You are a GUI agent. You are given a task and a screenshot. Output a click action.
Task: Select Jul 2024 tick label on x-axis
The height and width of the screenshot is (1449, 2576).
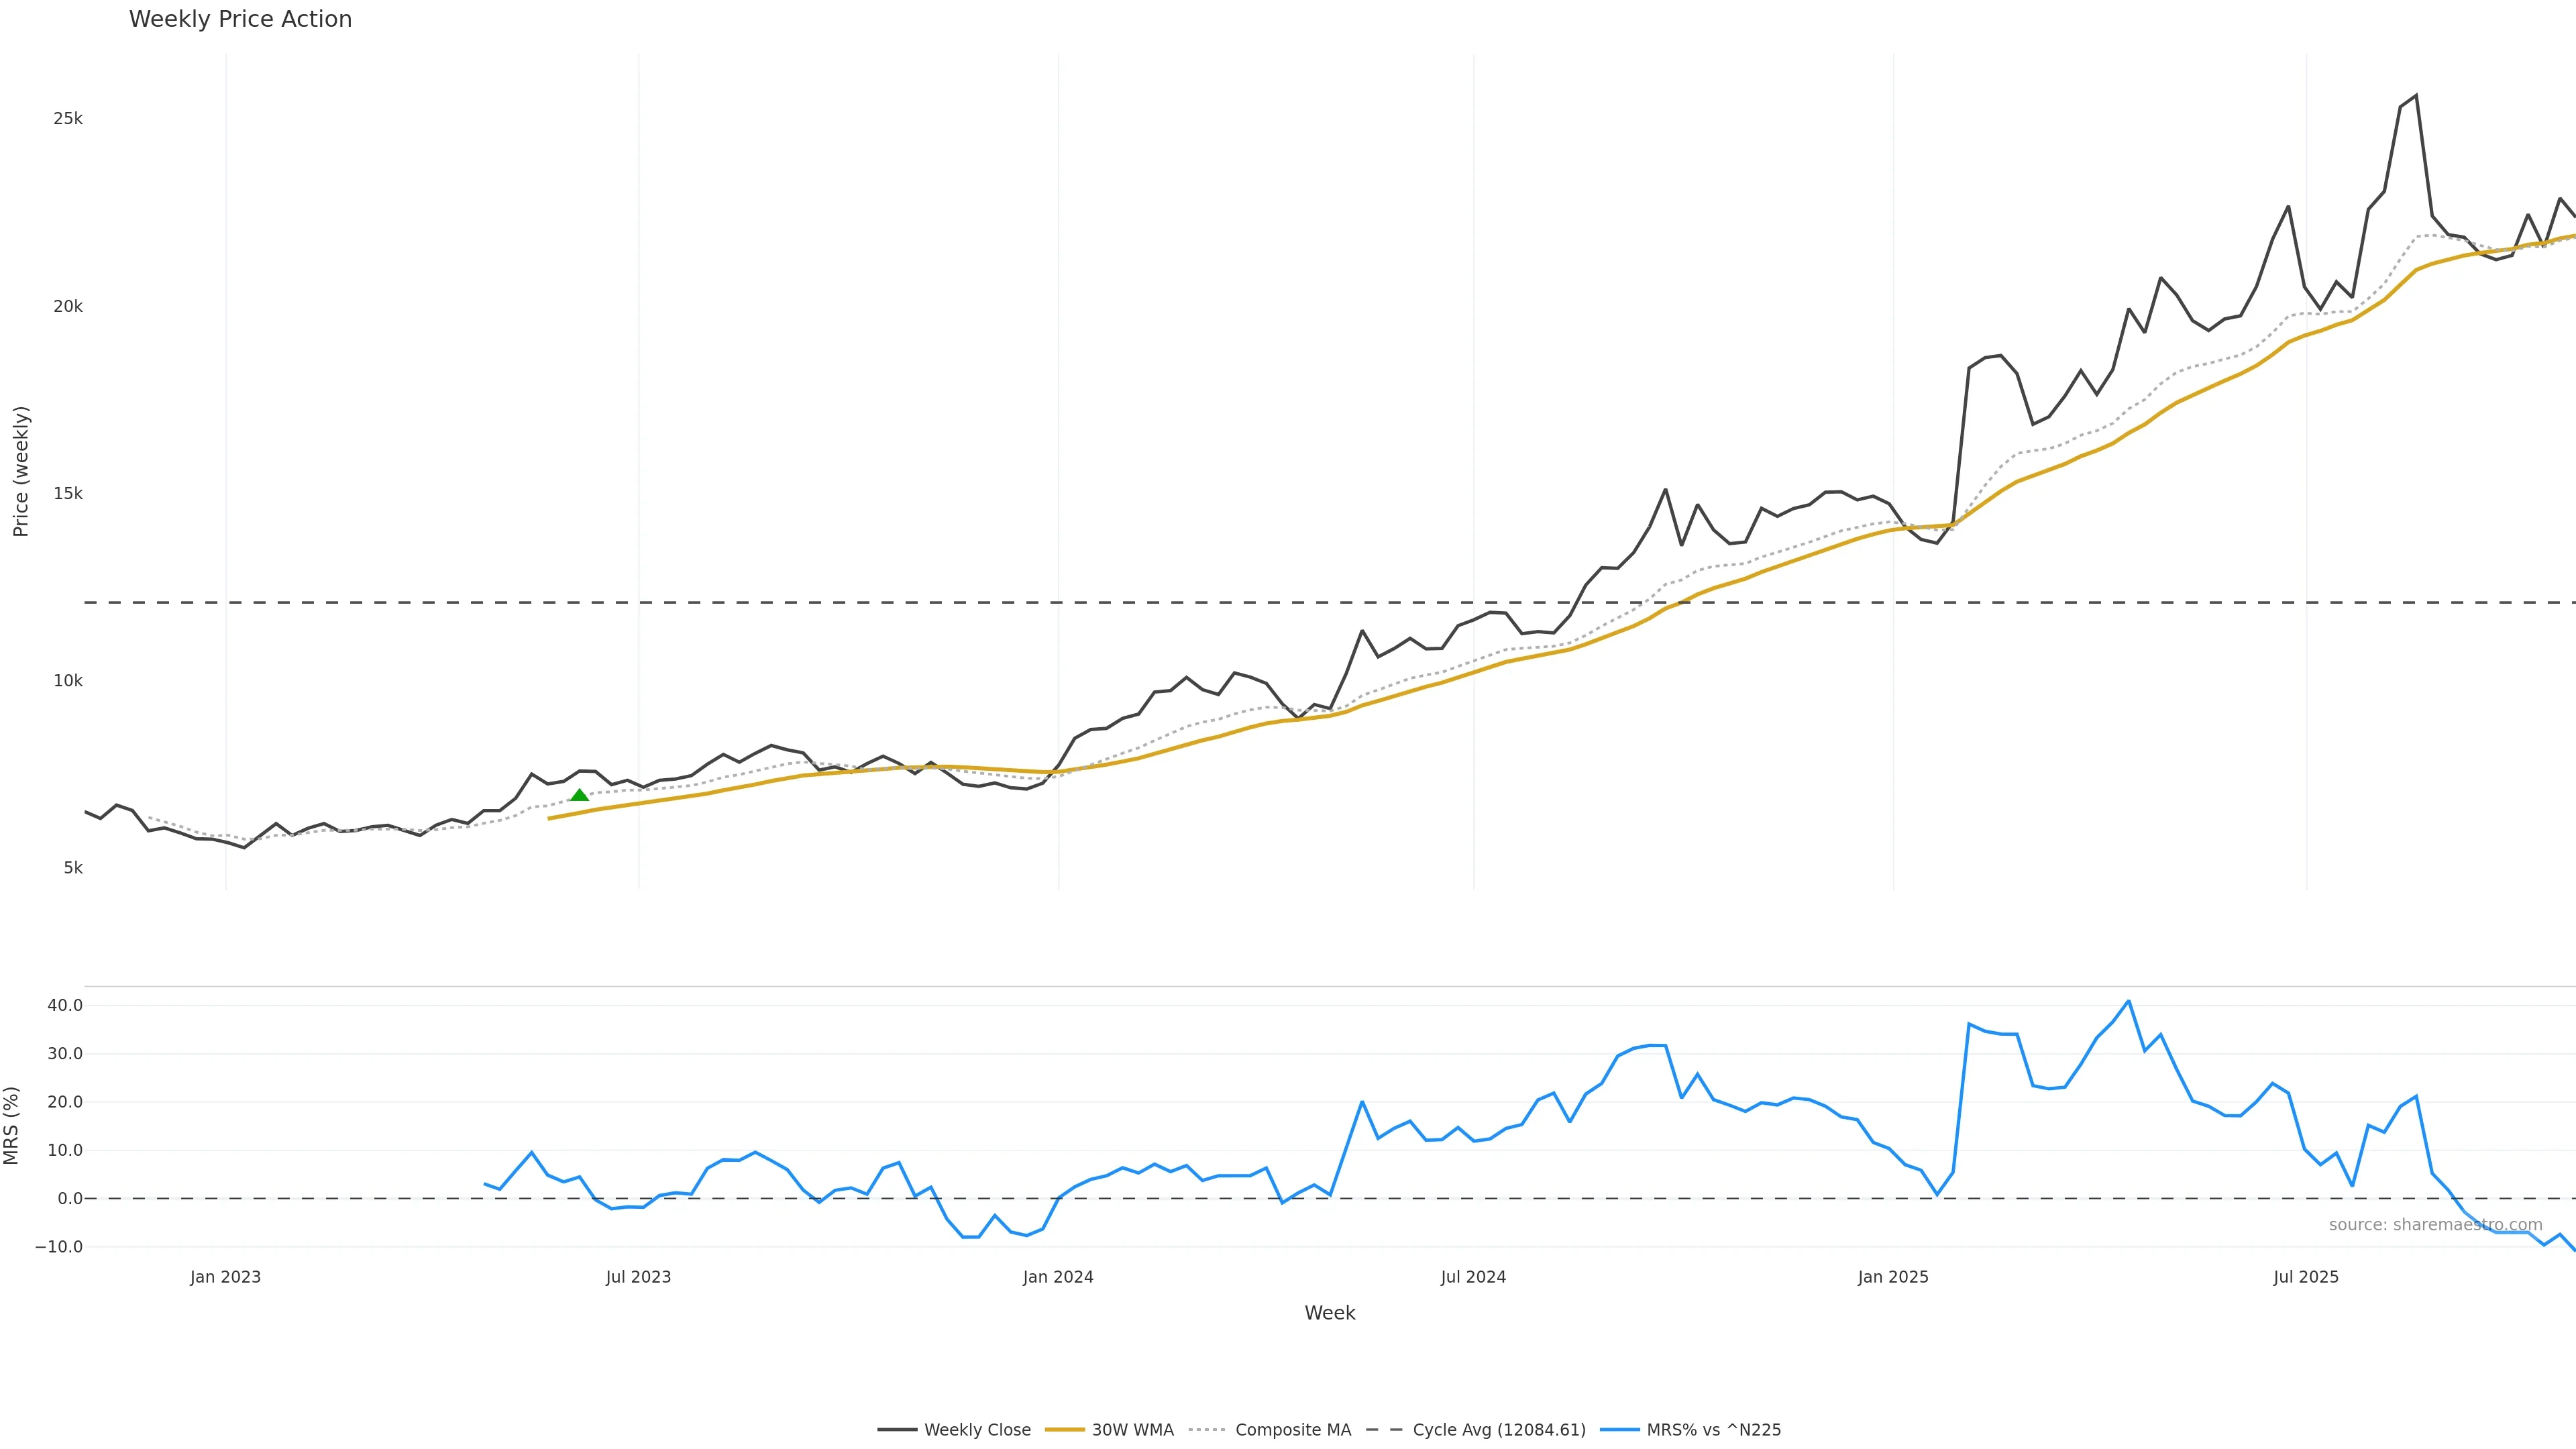click(1473, 1277)
